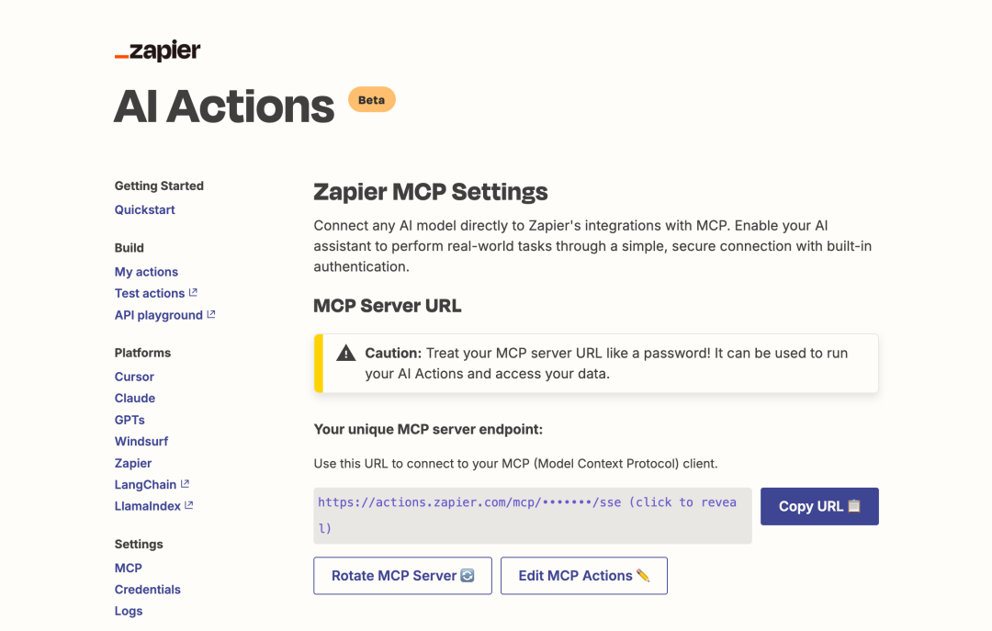Navigate to My actions

tap(146, 272)
